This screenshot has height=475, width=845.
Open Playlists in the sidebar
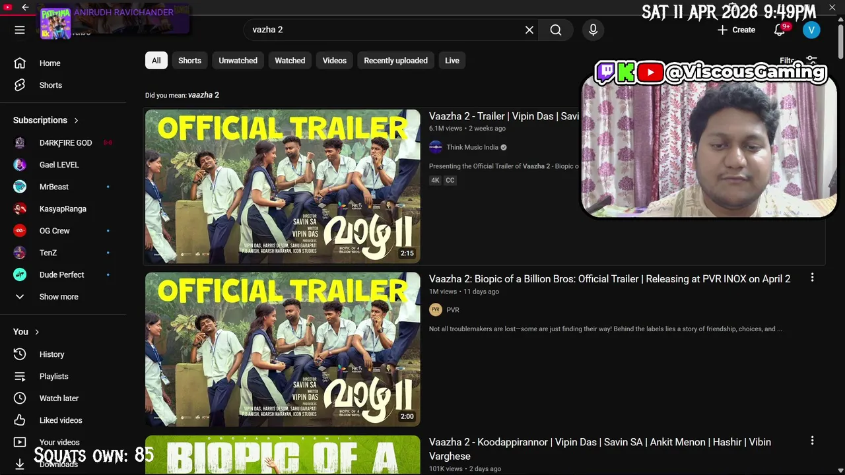click(x=63, y=376)
